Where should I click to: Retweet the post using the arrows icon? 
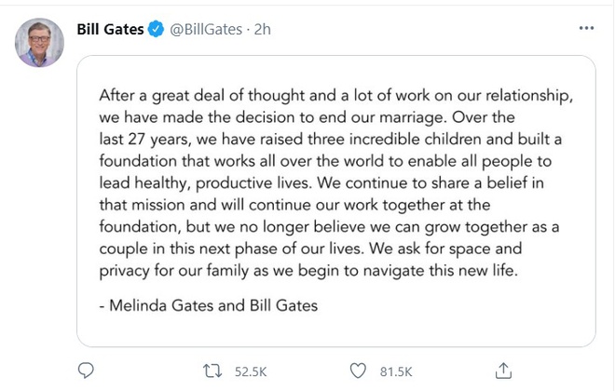pyautogui.click(x=212, y=371)
